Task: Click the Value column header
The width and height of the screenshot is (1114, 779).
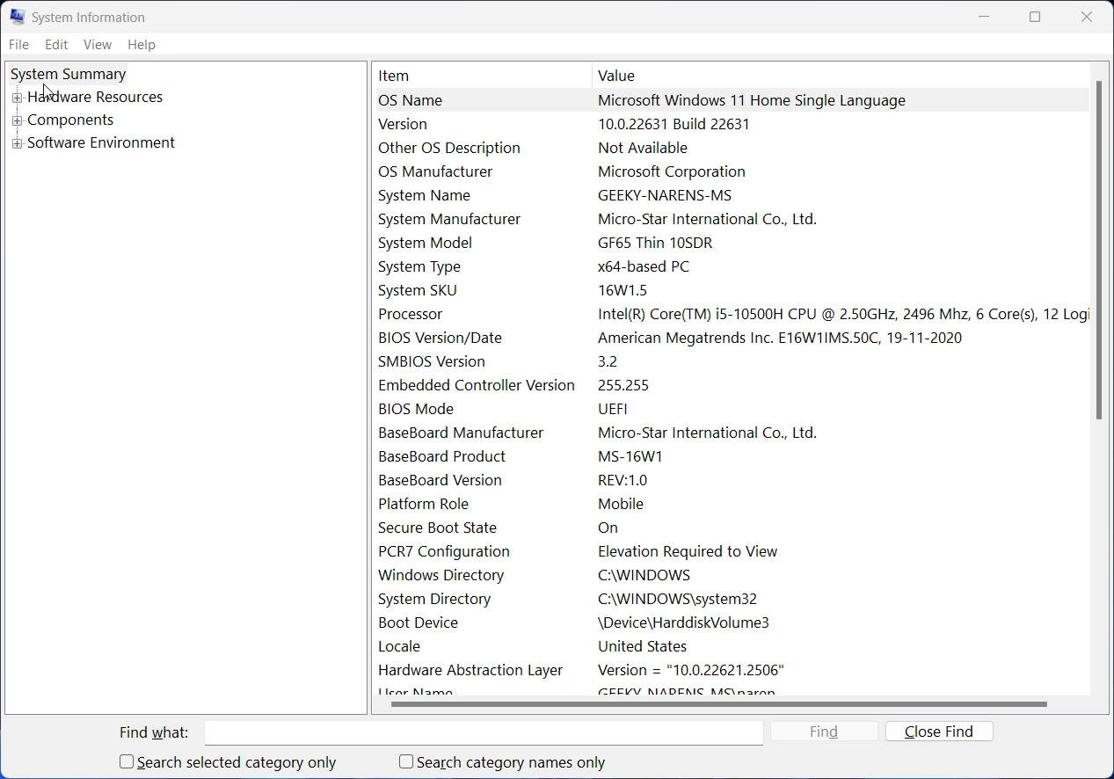Action: 841,76
